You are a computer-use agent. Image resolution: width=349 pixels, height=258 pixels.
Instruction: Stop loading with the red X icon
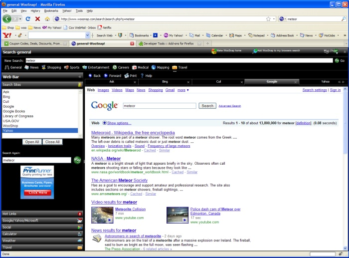37,19
